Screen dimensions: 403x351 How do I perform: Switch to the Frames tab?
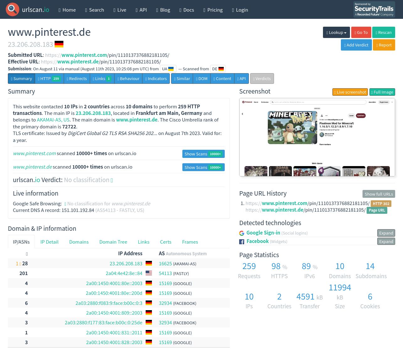coord(190,242)
